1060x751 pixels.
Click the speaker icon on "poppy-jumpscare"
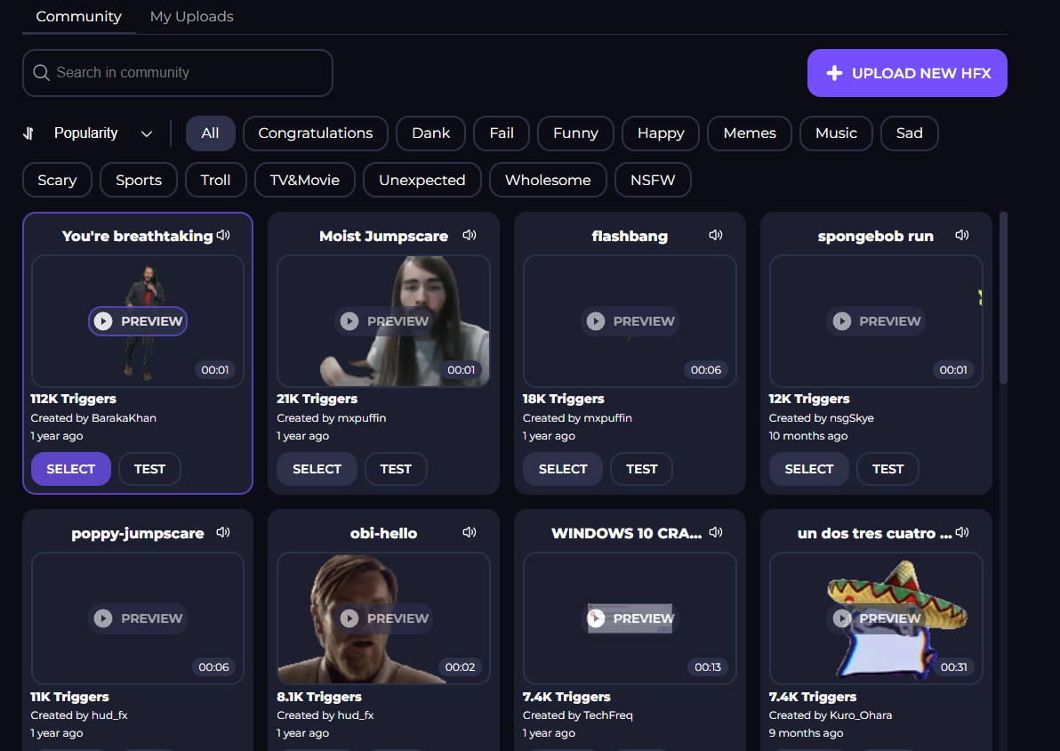(x=223, y=532)
